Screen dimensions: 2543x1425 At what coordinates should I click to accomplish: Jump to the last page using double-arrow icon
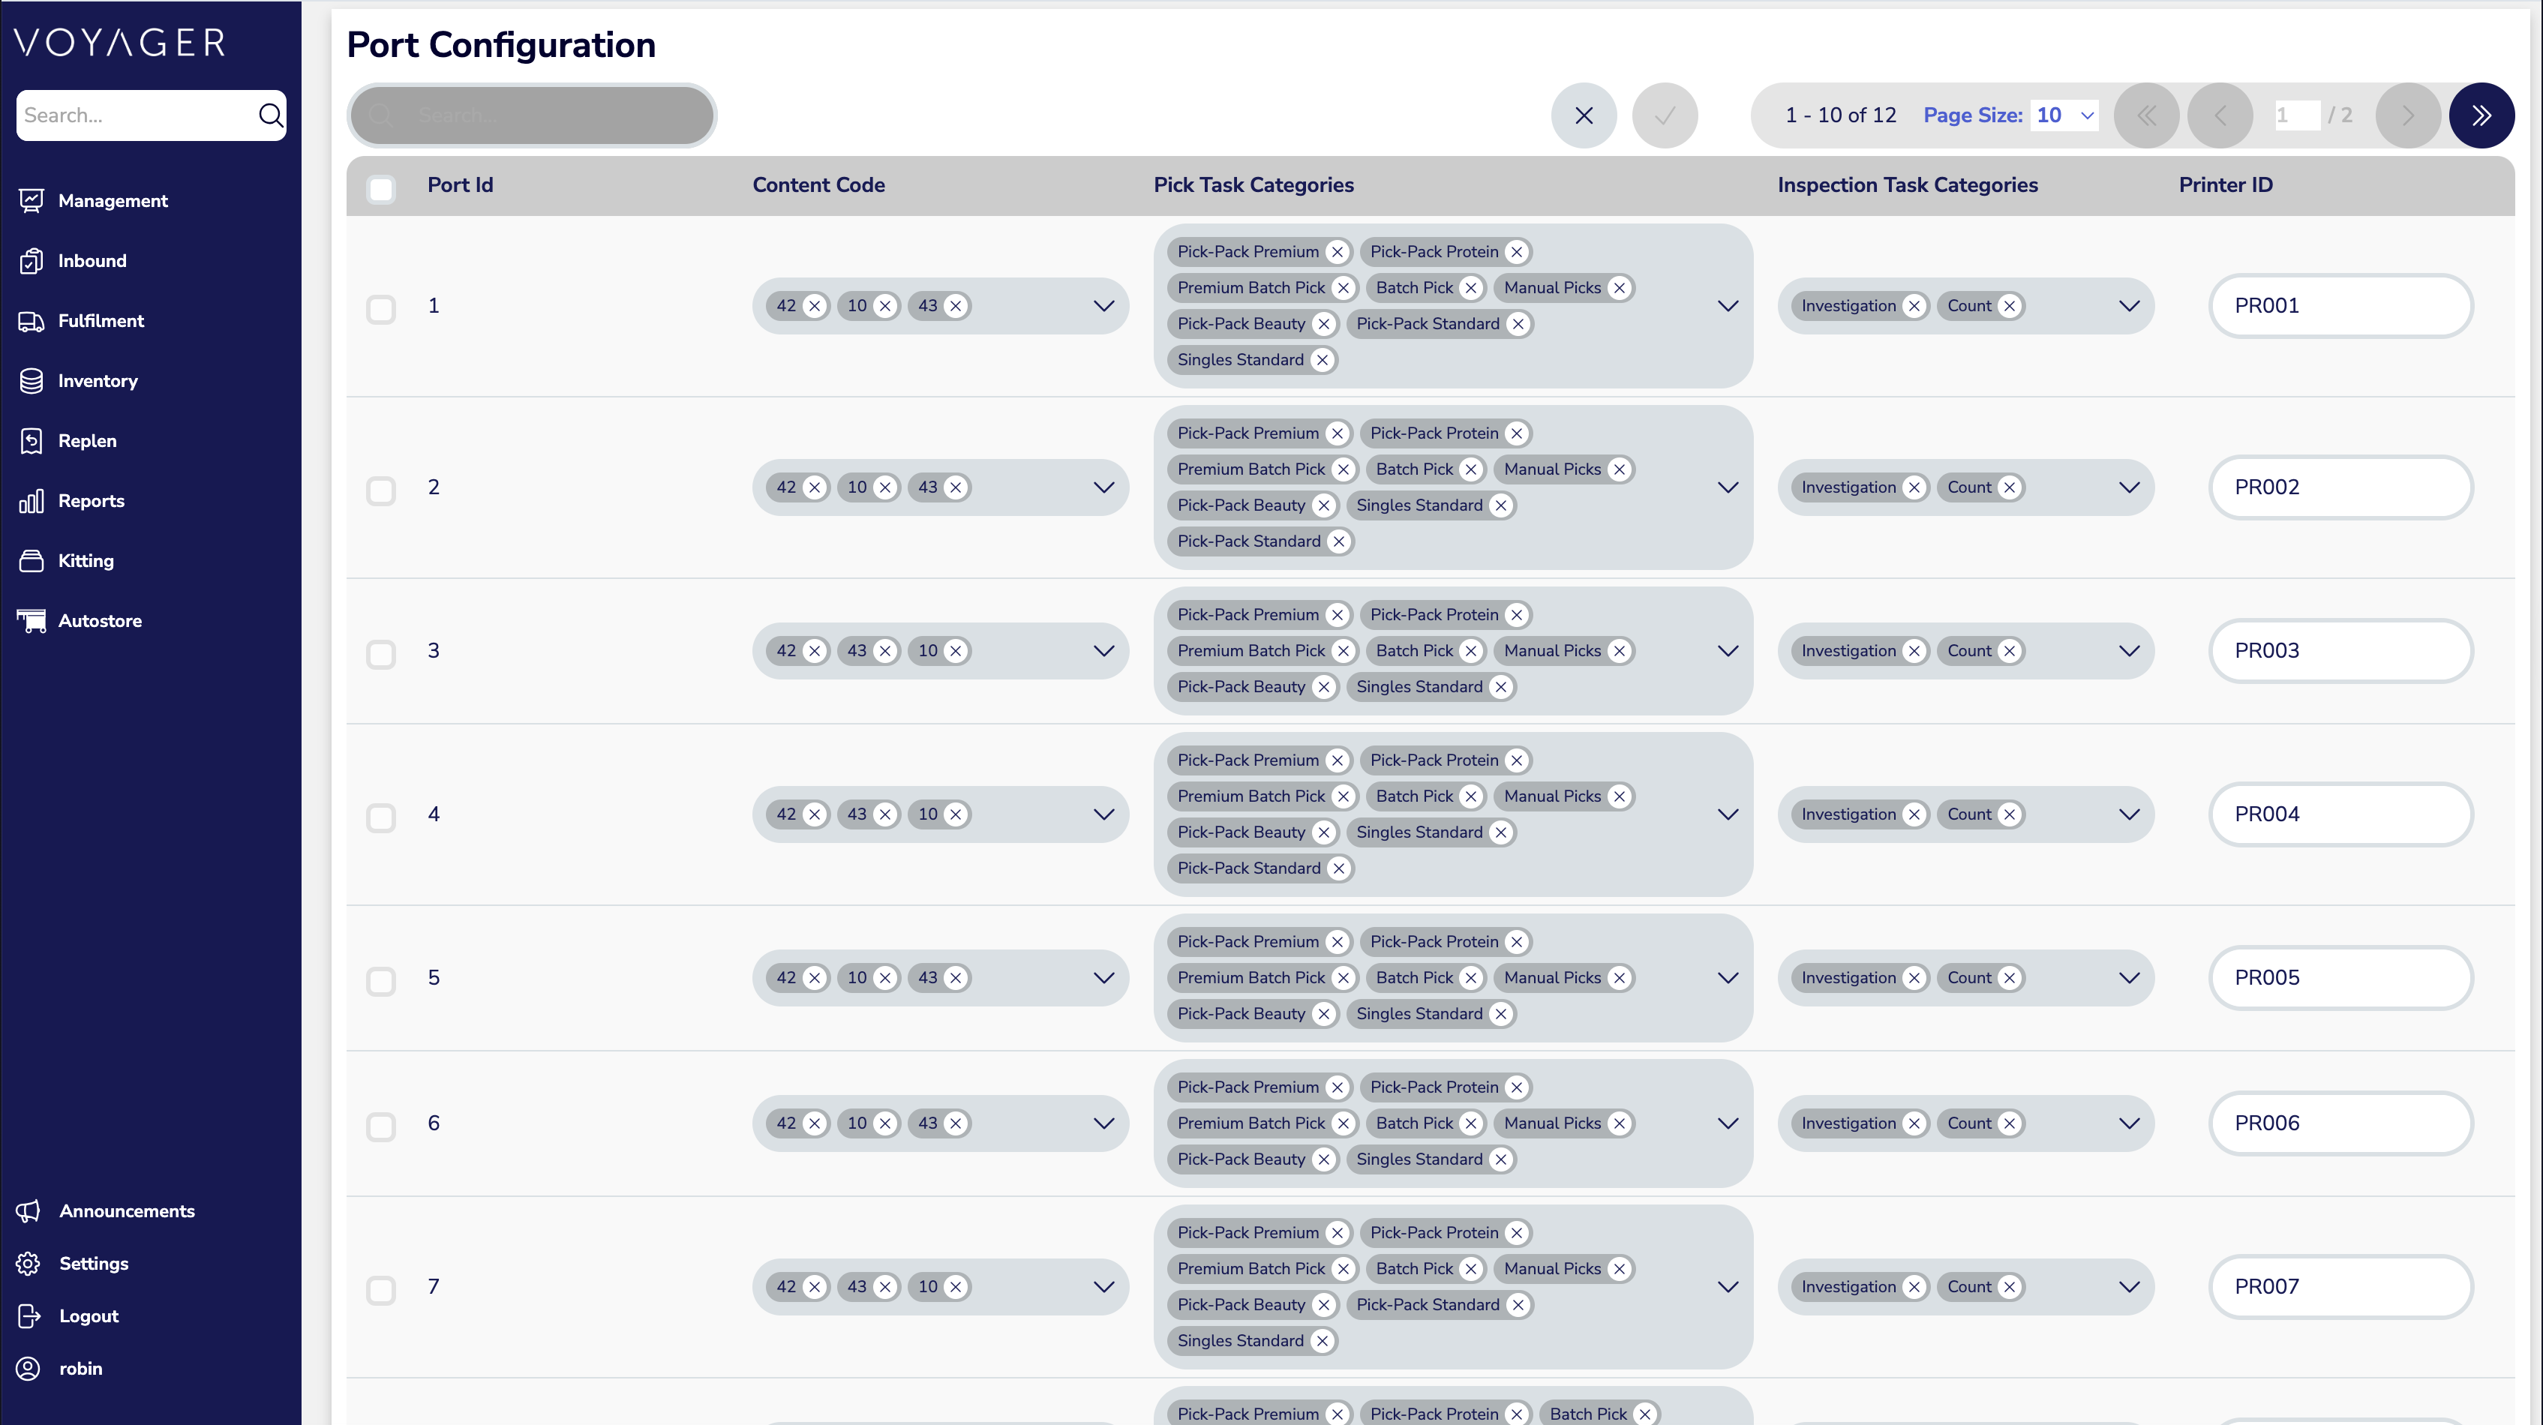point(2481,115)
